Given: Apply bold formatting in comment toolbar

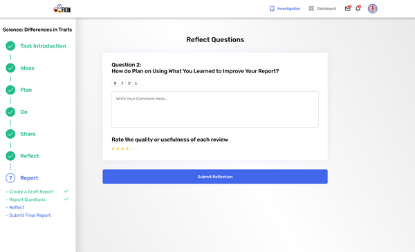Looking at the screenshot, I should pos(115,84).
